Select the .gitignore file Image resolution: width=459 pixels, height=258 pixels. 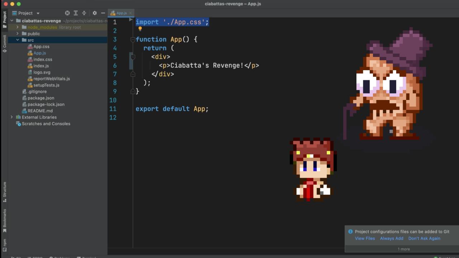pos(37,92)
